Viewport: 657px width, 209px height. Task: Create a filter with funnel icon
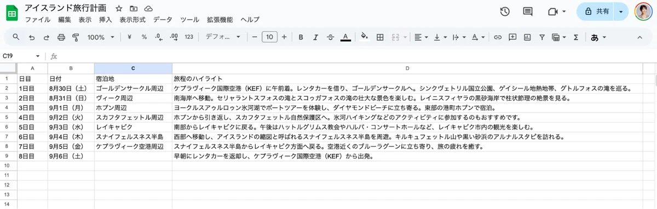pos(542,37)
